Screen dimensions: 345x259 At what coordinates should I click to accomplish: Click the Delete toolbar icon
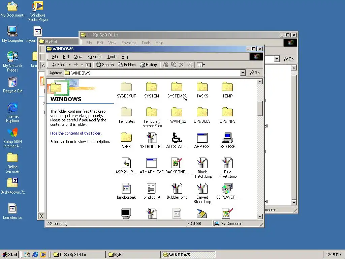[x=181, y=65]
